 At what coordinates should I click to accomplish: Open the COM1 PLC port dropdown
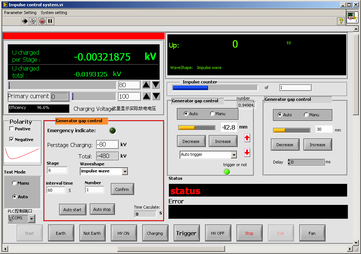(x=31, y=219)
